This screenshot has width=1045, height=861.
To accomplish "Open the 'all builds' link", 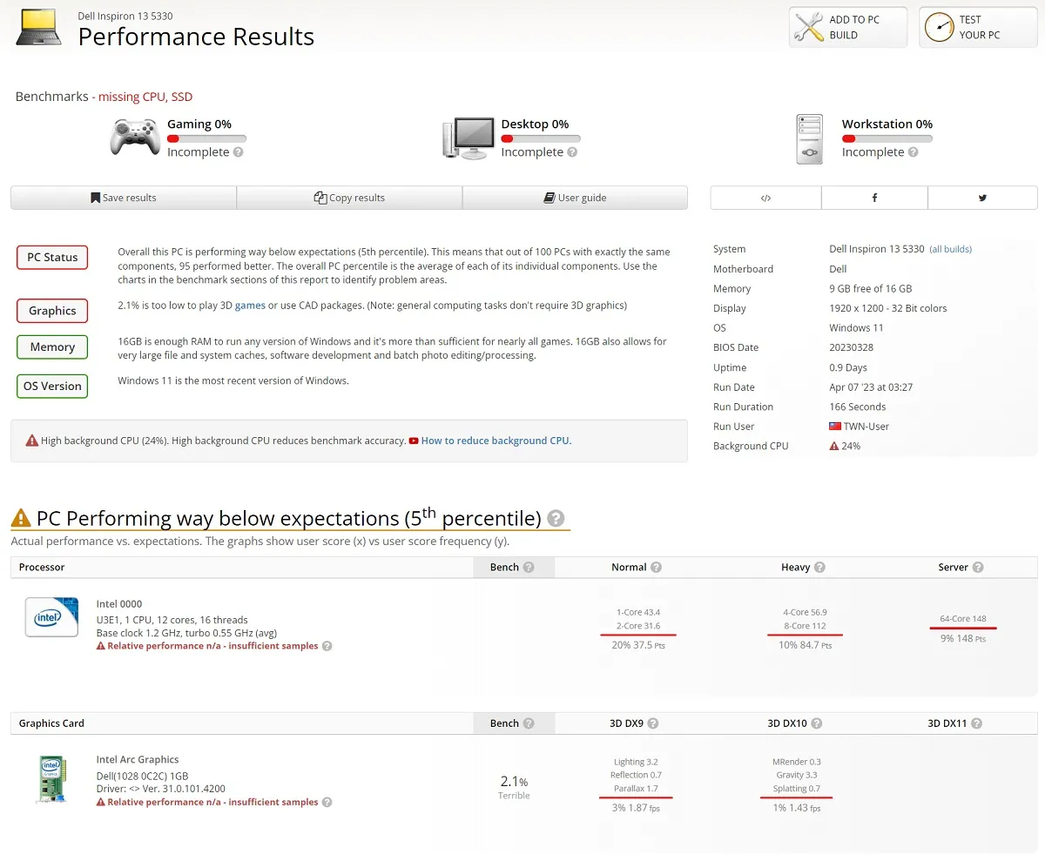I will (x=951, y=249).
